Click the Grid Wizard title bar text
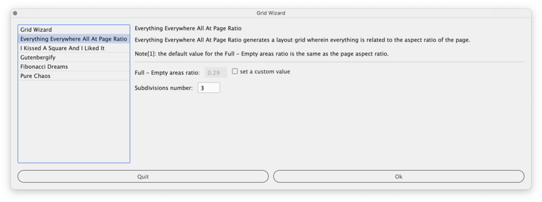This screenshot has width=542, height=202. coord(271,13)
